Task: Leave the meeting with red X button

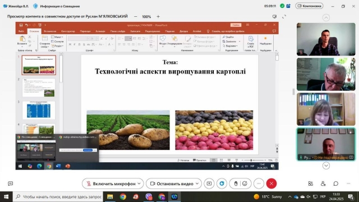Action: point(271,183)
